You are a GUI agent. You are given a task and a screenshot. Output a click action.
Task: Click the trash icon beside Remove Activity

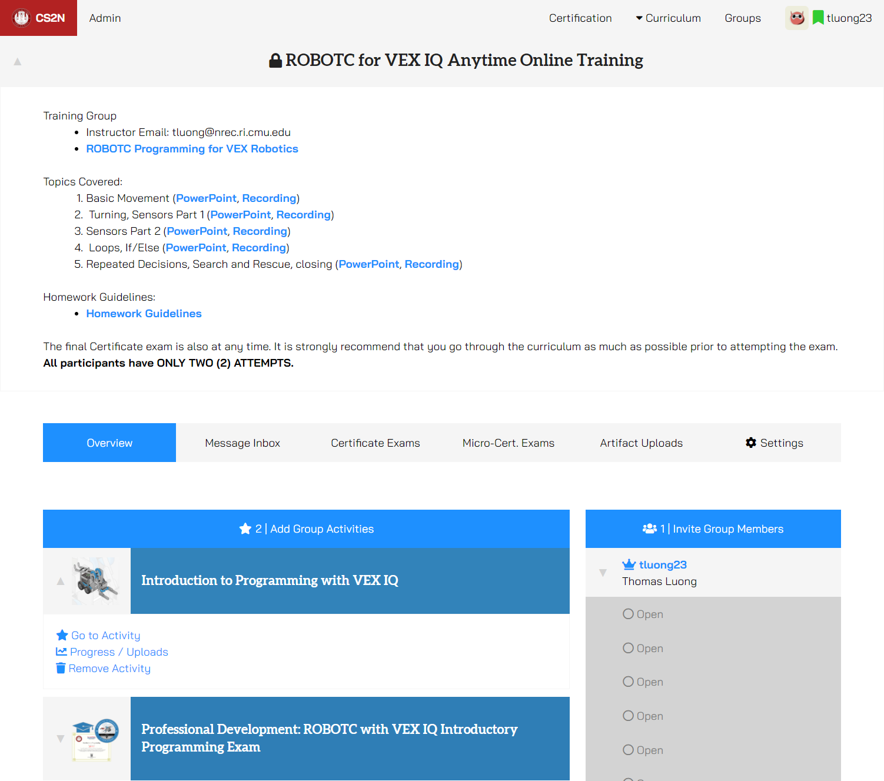pos(61,668)
